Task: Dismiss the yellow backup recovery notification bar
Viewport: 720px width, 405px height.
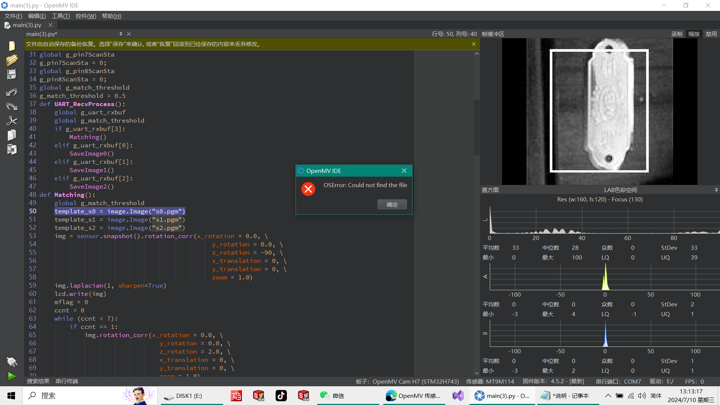Action: tap(474, 44)
